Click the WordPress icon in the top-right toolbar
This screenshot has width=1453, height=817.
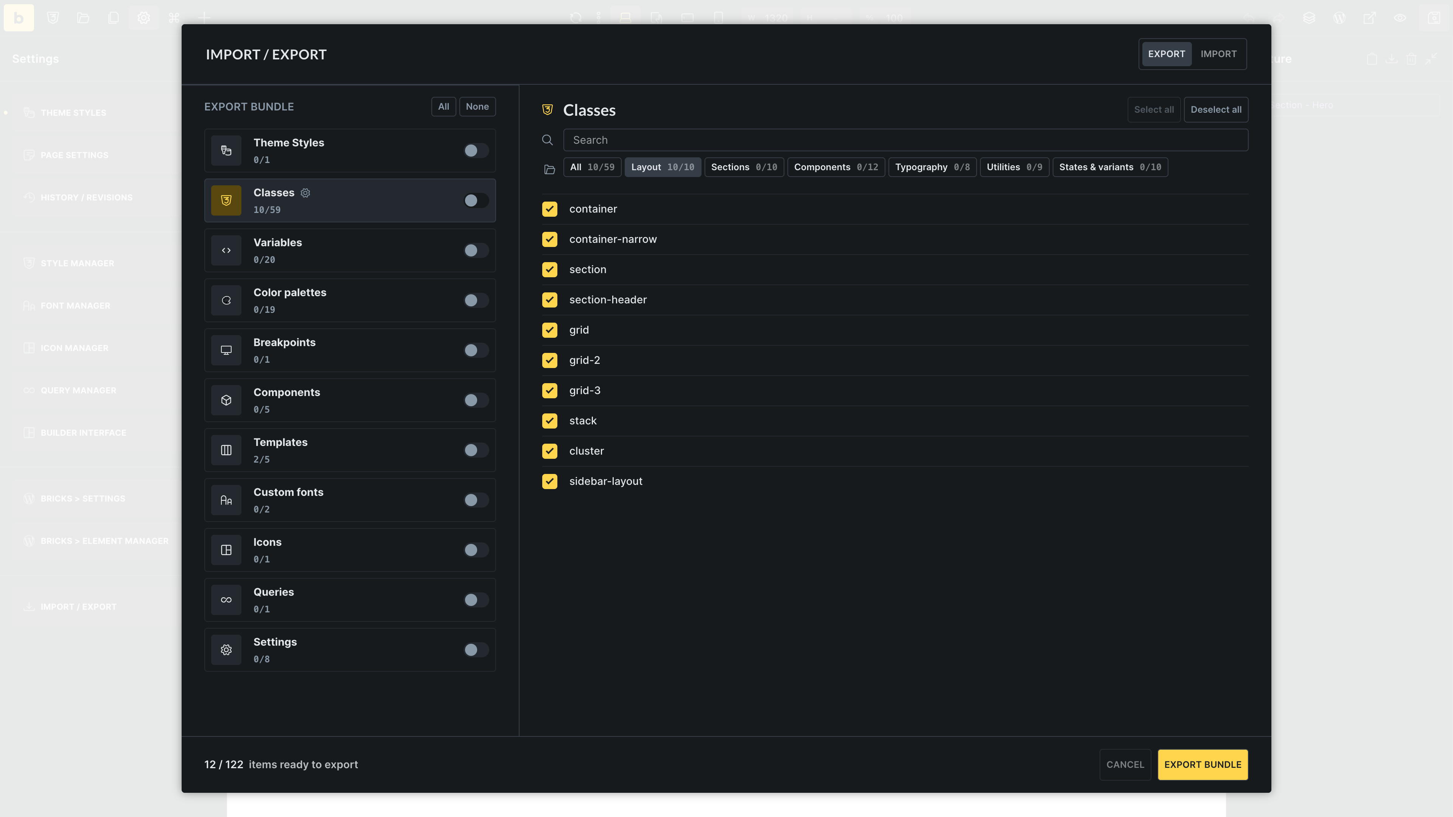pyautogui.click(x=1339, y=17)
